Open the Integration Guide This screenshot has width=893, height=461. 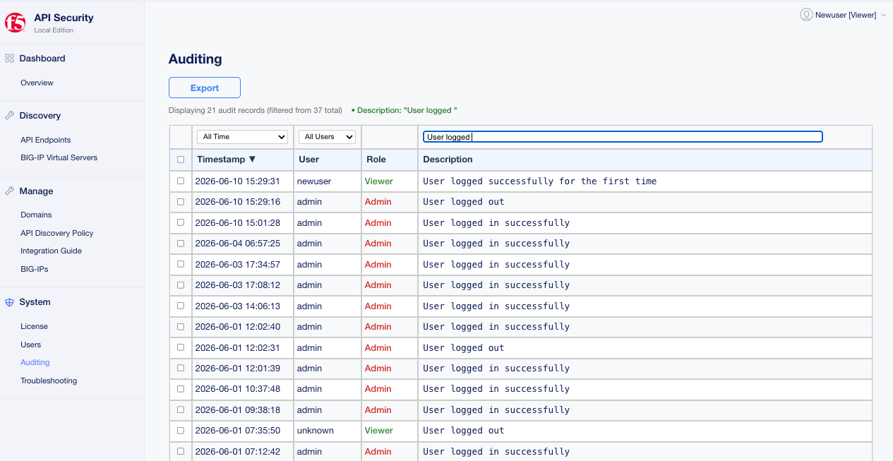[x=51, y=251]
